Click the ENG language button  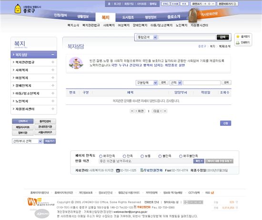point(166,4)
